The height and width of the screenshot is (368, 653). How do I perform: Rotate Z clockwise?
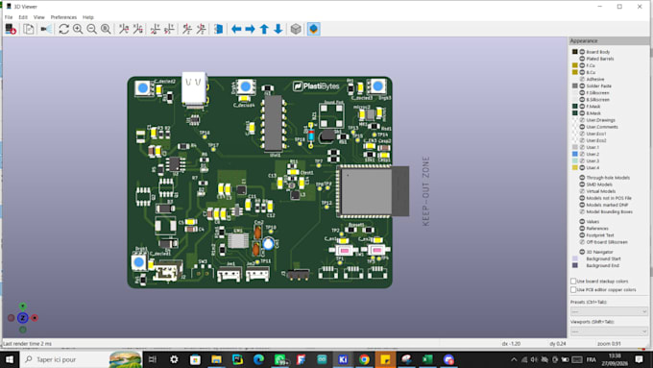click(187, 29)
